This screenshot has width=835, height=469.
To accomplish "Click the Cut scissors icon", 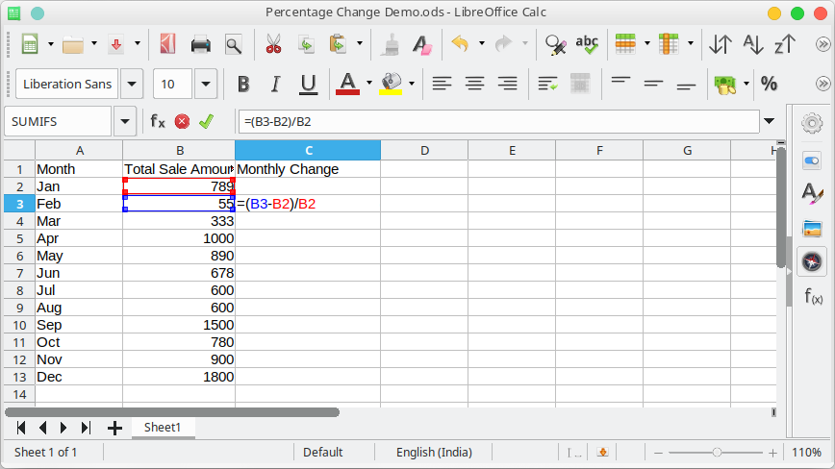I will 272,44.
